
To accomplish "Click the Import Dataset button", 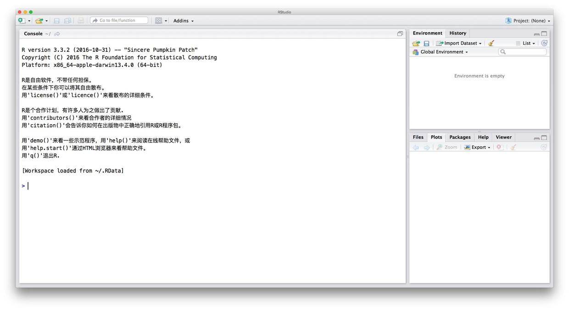I will pos(460,43).
